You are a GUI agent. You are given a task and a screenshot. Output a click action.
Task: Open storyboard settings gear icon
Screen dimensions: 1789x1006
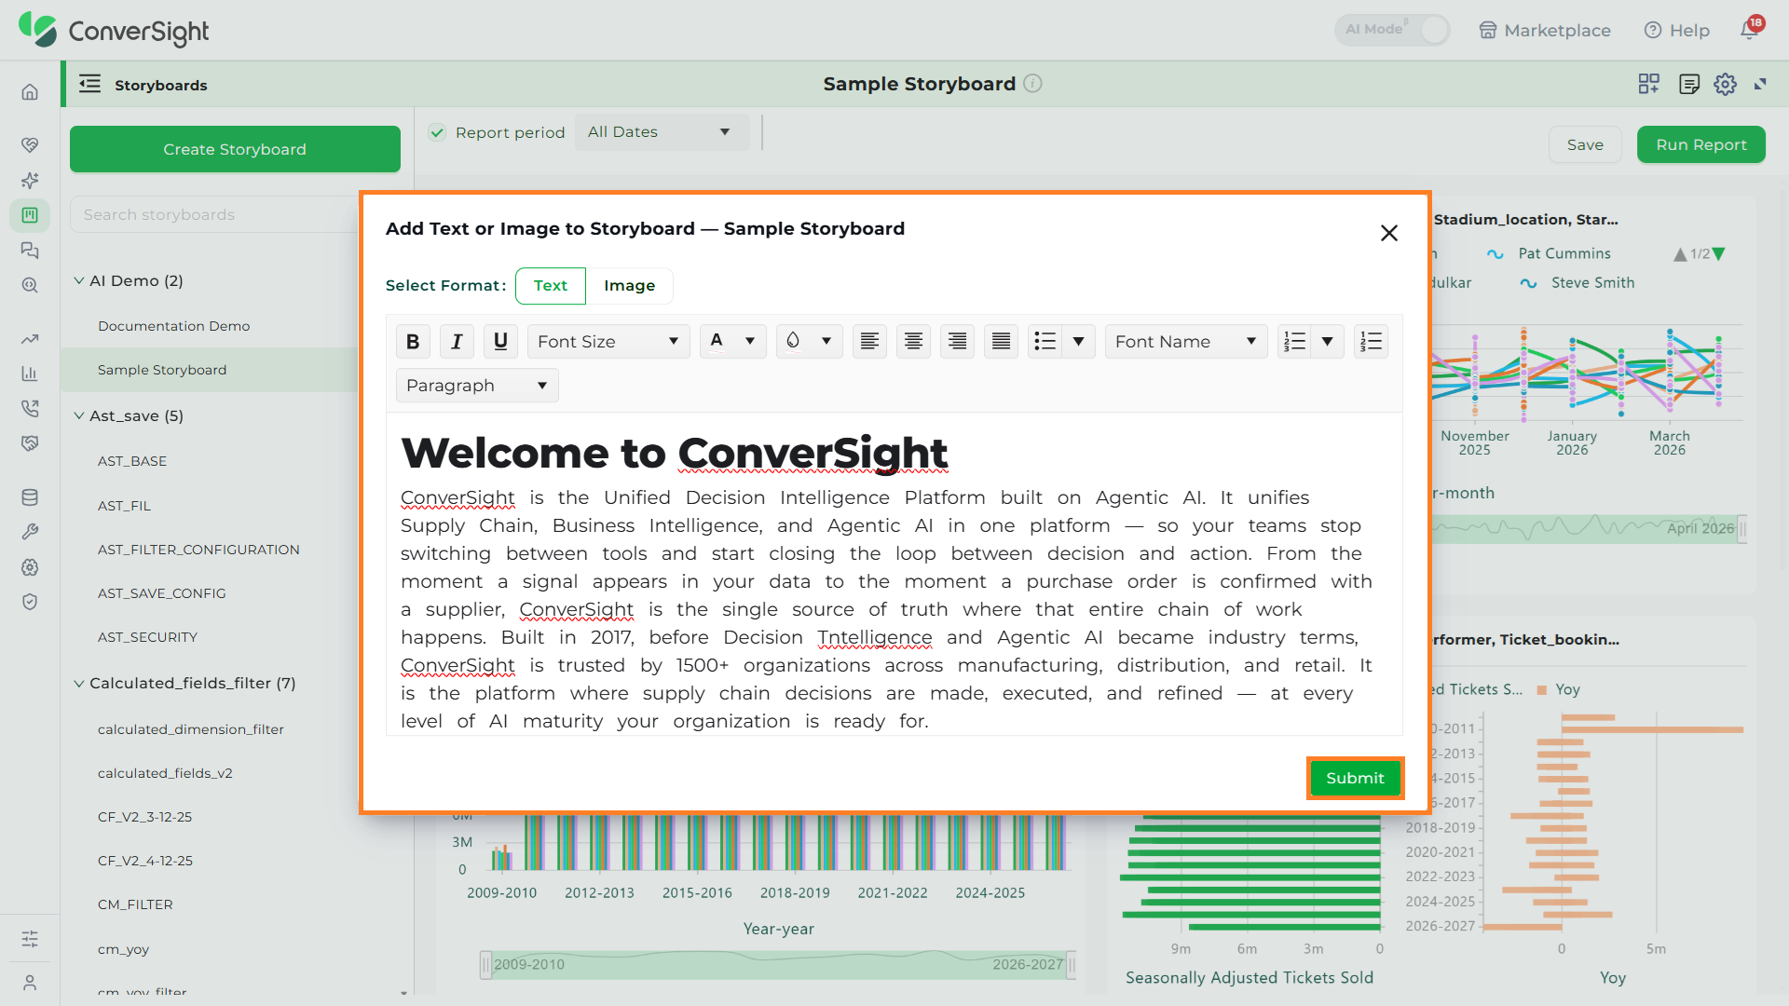[1726, 85]
